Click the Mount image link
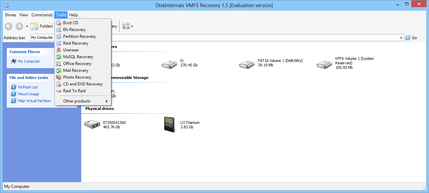429x193 pixels. click(29, 94)
